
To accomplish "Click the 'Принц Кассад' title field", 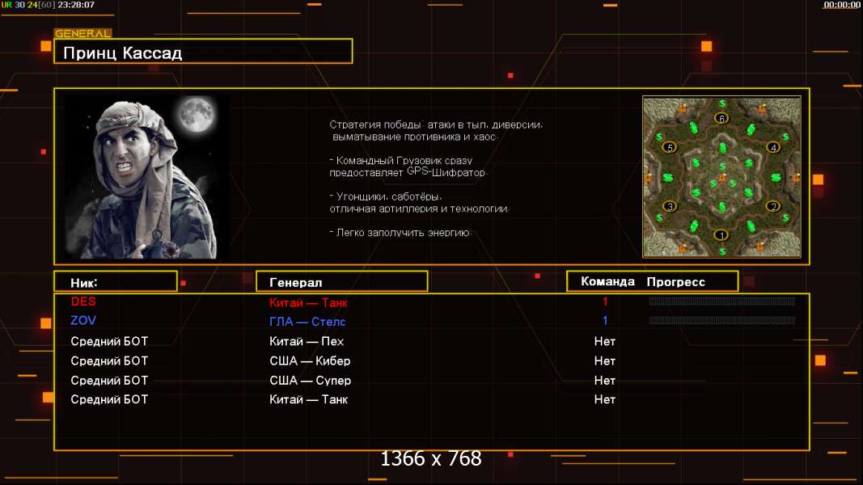I will click(202, 53).
